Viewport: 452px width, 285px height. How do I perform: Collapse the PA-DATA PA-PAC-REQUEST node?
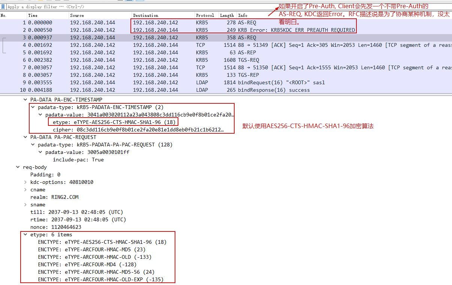click(25, 137)
